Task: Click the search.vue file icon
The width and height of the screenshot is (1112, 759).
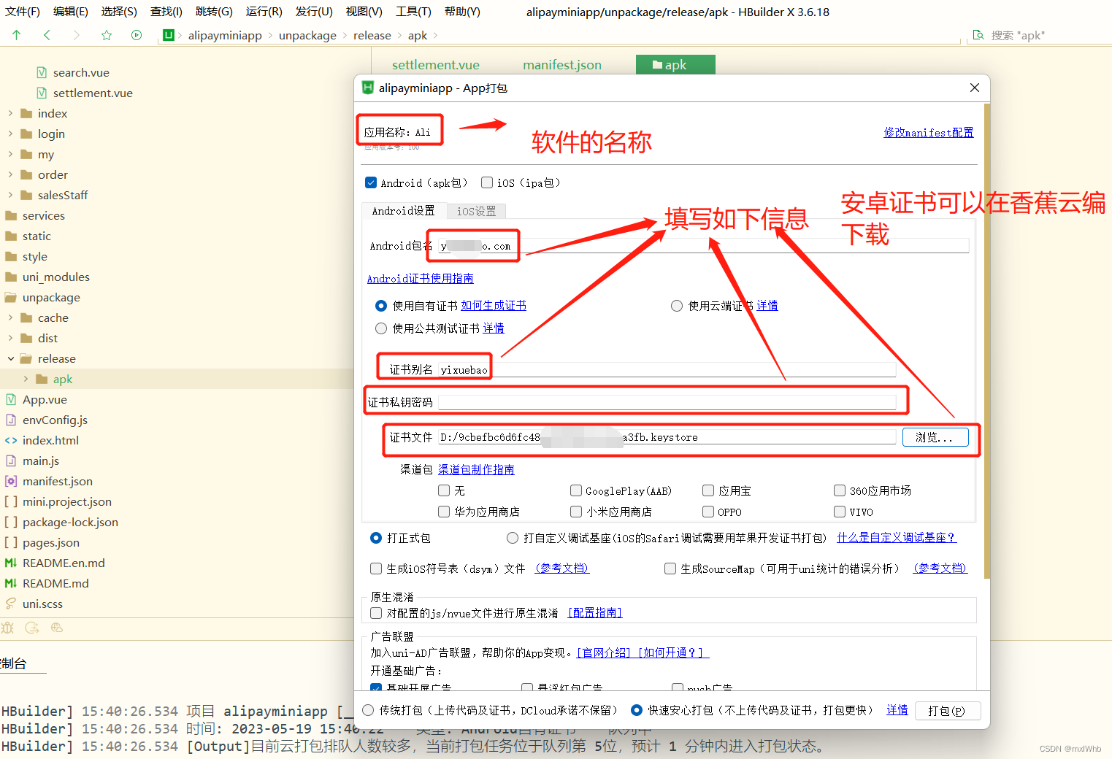Action: coord(42,72)
